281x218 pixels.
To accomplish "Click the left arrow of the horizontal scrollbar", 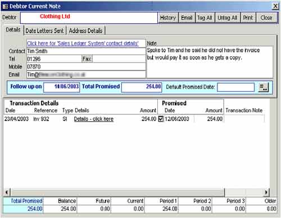I will click(7, 192).
